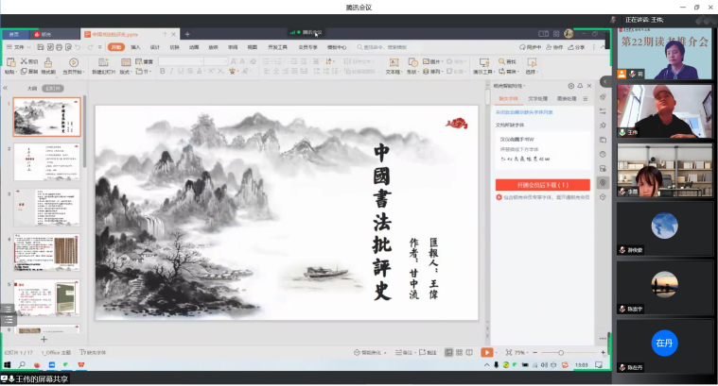The image size is (718, 386).
Task: Open the 插入 ribbon tab
Action: pyautogui.click(x=135, y=46)
